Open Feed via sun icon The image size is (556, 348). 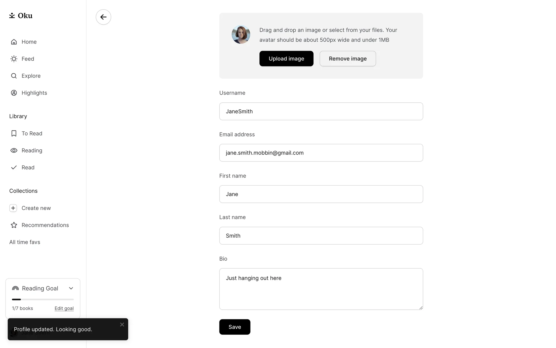[x=14, y=59]
